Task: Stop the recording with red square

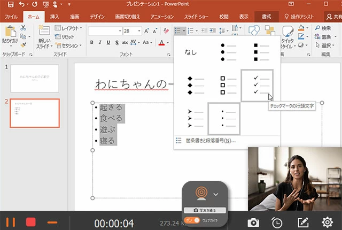Action: click(x=31, y=223)
